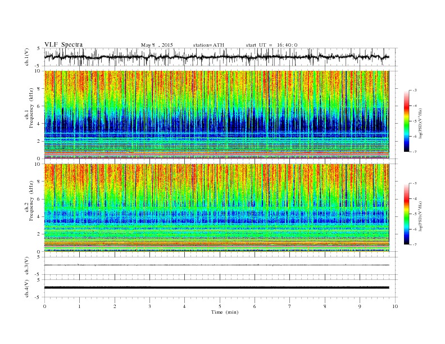Click the '0' tick on the time axis
This screenshot has height=344, width=445.
click(44, 306)
